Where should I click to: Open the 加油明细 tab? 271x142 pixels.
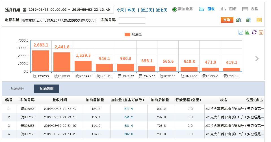[47, 89]
